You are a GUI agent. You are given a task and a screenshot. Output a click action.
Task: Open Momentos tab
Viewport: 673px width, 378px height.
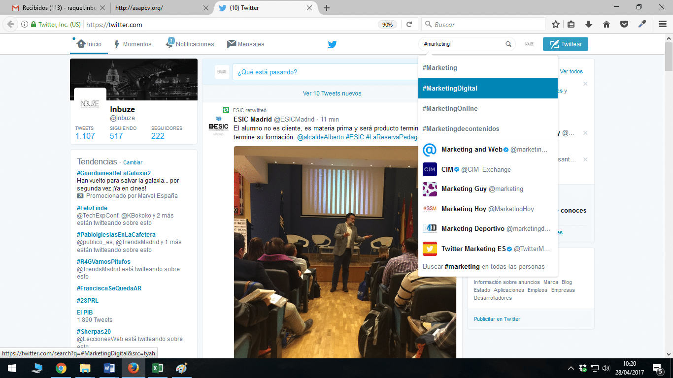pos(133,44)
